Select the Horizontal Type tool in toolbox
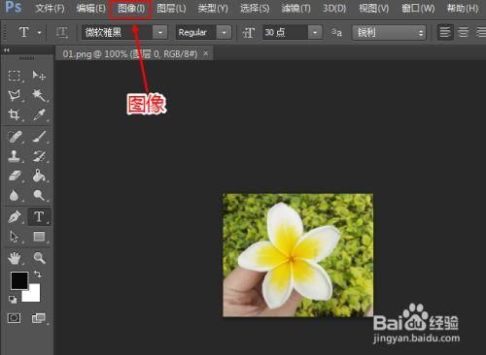 click(39, 216)
